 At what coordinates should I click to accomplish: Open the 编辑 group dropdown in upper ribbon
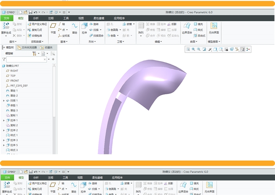click(158, 41)
